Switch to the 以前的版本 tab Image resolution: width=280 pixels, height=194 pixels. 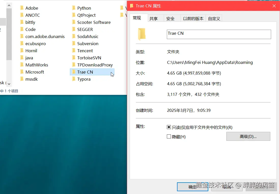193,18
